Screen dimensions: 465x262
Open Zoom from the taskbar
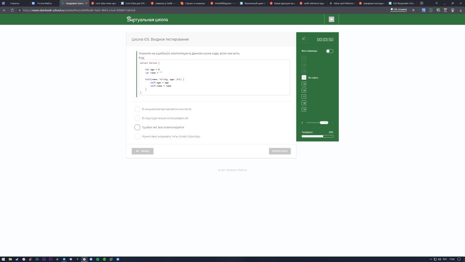[x=118, y=259]
